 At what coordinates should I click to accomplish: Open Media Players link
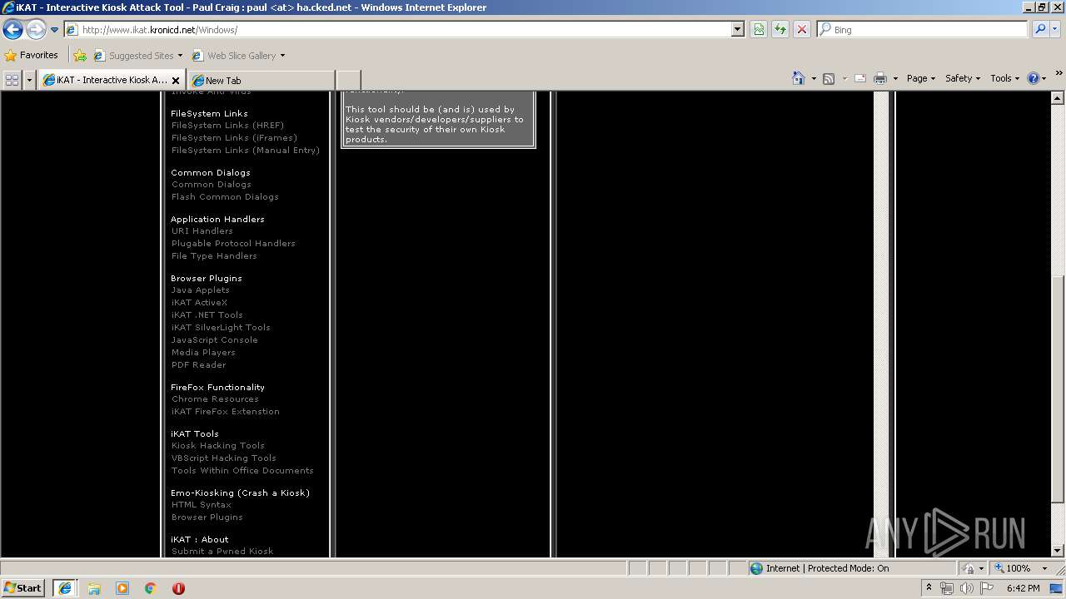[203, 353]
